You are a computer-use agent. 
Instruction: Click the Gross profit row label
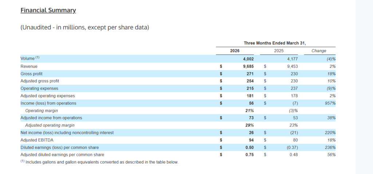tap(32, 74)
